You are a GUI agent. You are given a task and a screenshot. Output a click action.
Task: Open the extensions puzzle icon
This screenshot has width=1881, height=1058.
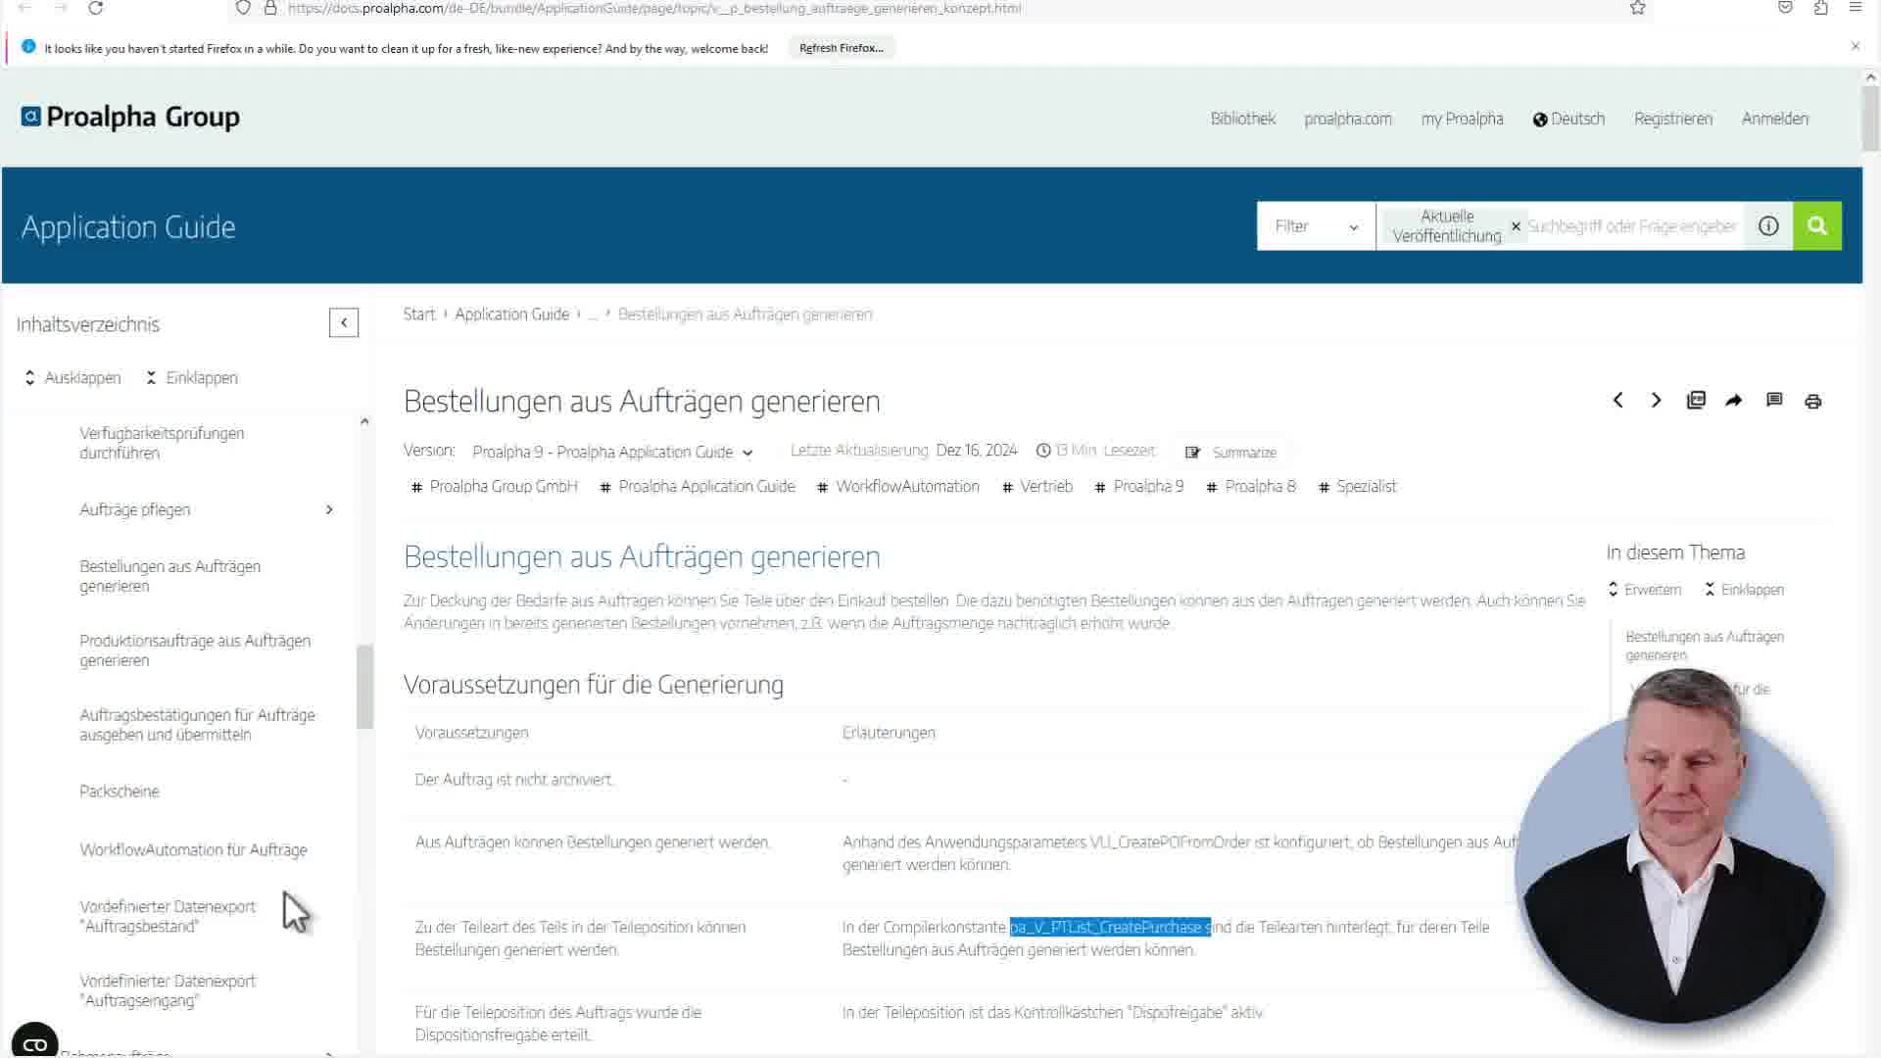[x=1820, y=8]
